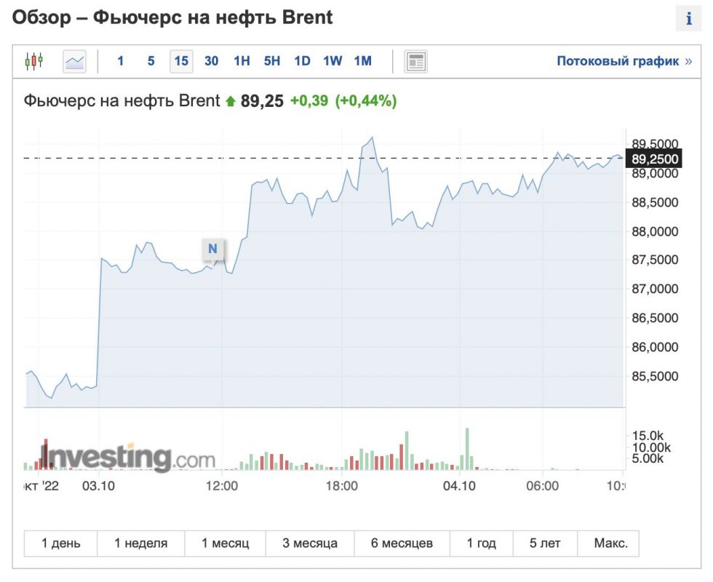Select the 1 месяц range tab
The height and width of the screenshot is (582, 713).
click(x=226, y=543)
